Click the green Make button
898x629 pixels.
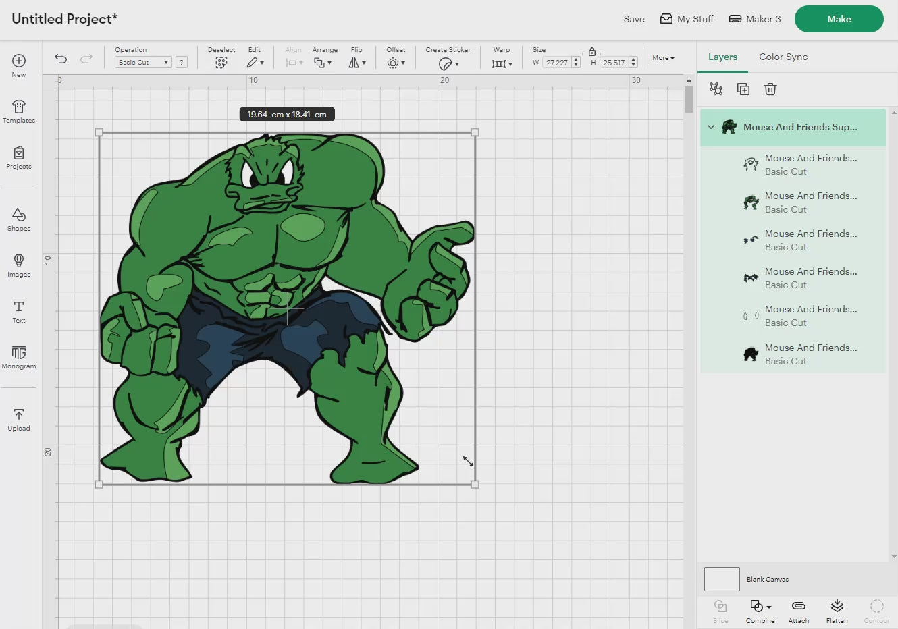(x=839, y=19)
